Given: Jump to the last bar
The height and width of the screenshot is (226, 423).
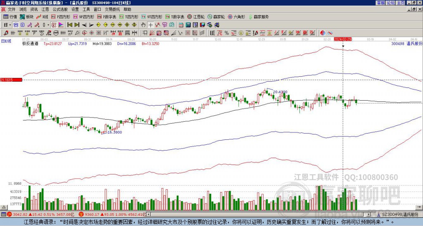Looking at the screenshot, I should tap(77, 25).
